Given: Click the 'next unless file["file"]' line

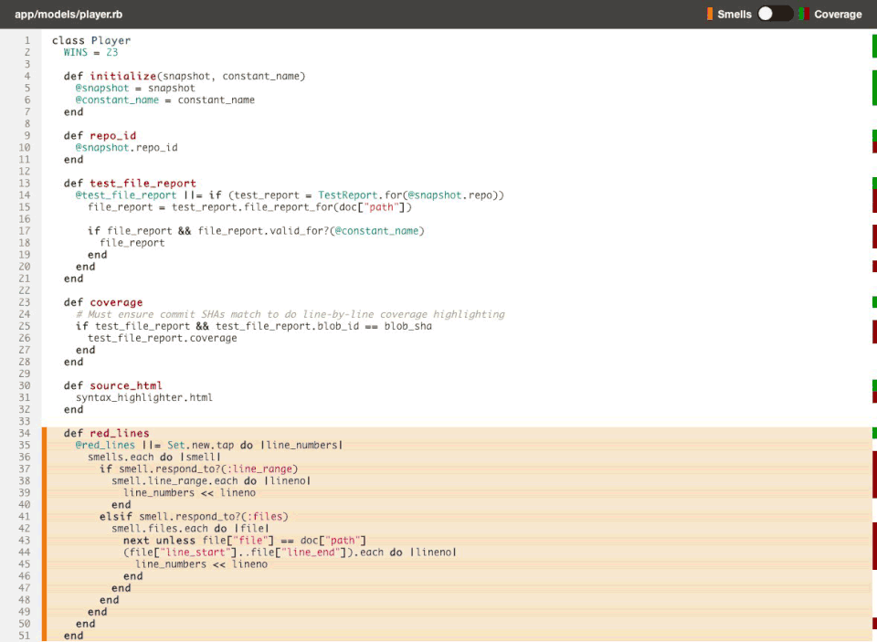Looking at the screenshot, I should point(245,541).
